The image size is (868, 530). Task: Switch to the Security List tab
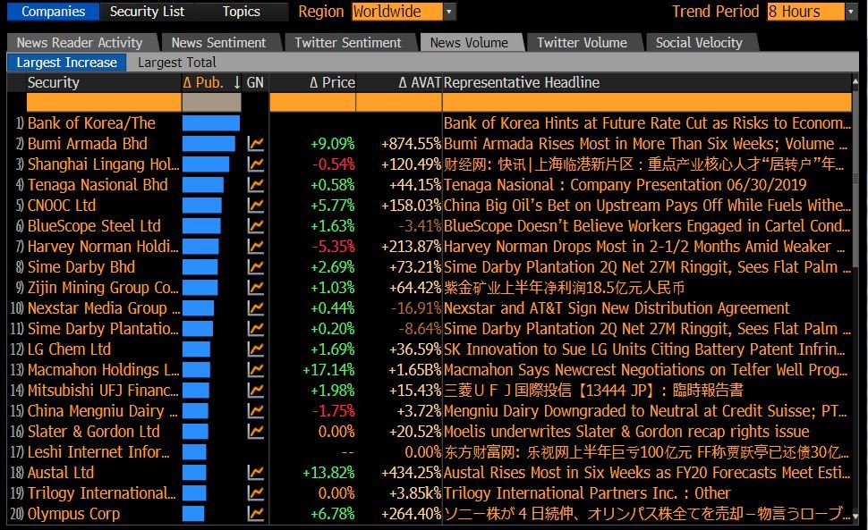point(147,12)
